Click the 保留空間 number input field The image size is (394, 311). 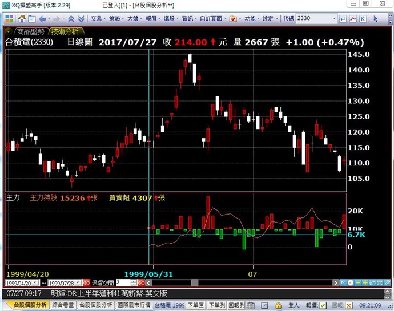[x=123, y=282]
